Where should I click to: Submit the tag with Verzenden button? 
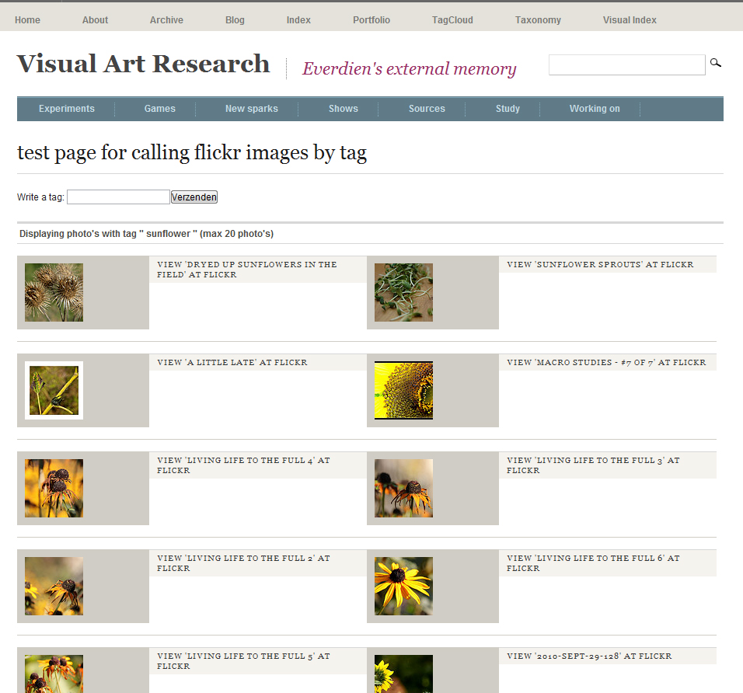click(x=194, y=197)
